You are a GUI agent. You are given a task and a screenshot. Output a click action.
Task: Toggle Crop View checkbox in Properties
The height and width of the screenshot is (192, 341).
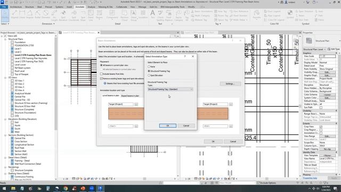tap(321, 126)
